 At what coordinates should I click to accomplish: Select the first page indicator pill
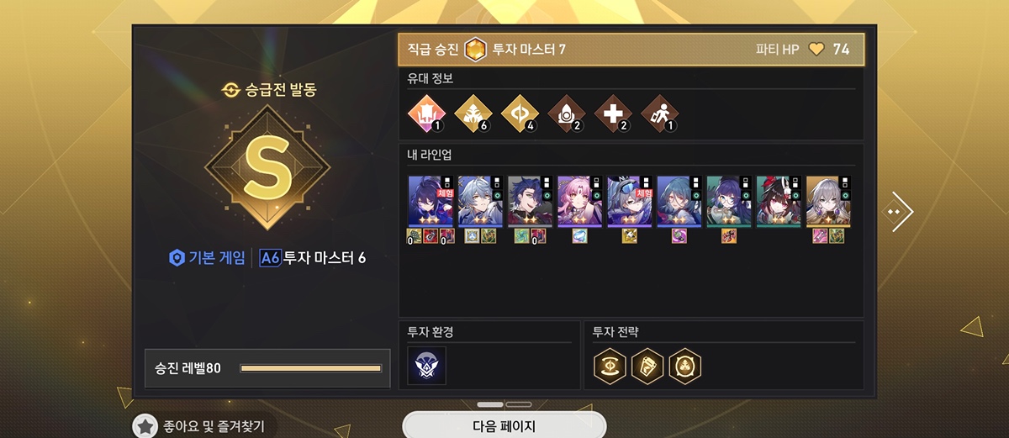[x=490, y=404]
